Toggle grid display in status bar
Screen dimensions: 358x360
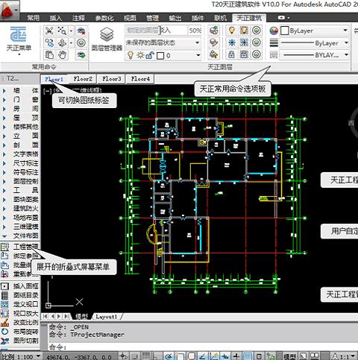tap(146, 356)
